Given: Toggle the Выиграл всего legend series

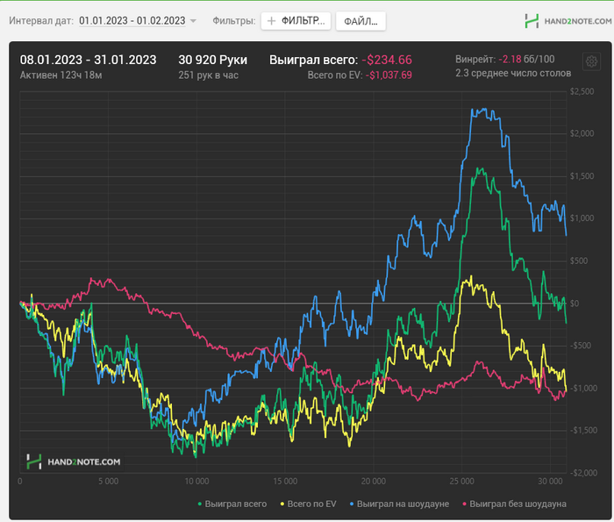Looking at the screenshot, I should click(x=232, y=504).
